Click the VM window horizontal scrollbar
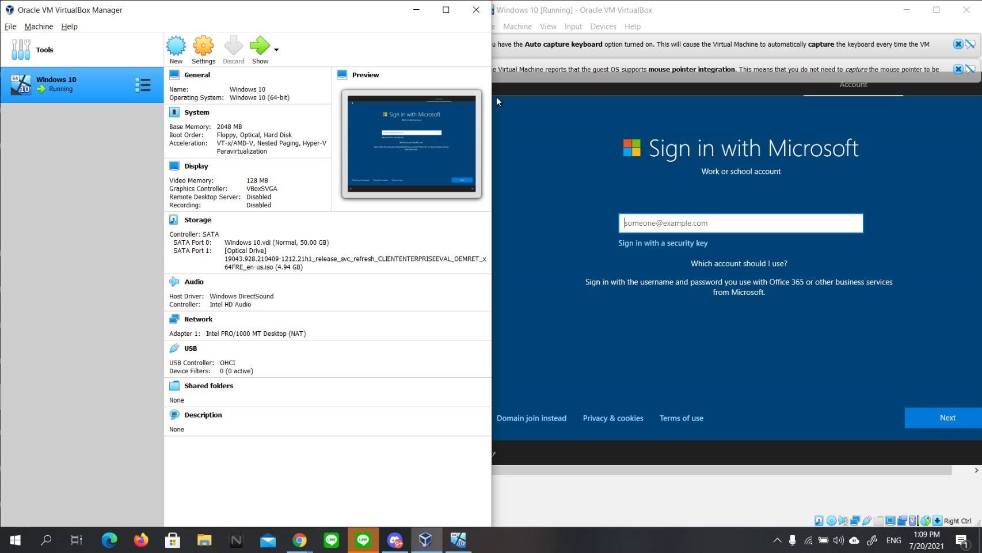 click(722, 471)
